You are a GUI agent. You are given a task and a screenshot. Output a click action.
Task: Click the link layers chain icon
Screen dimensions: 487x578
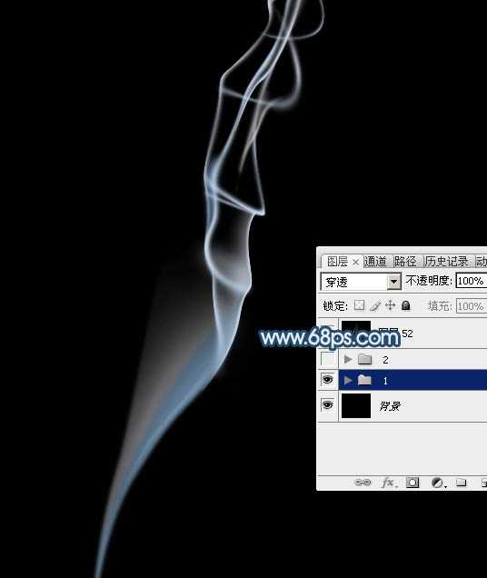[363, 483]
